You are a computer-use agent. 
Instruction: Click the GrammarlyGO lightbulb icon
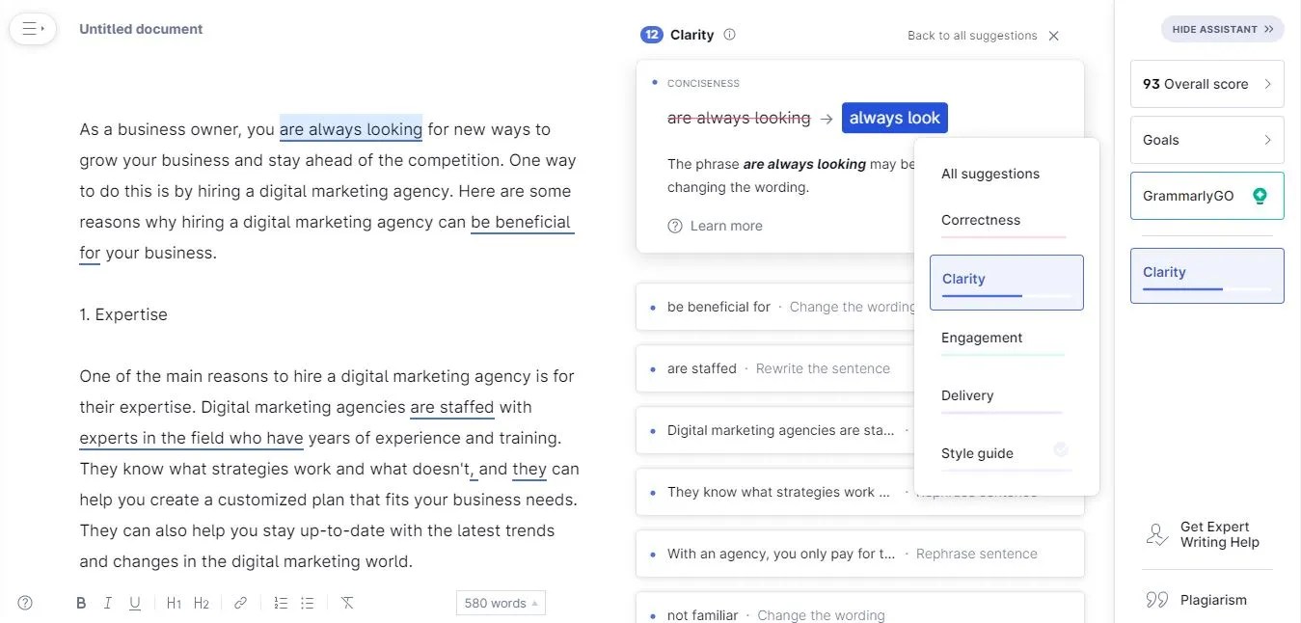coord(1260,195)
